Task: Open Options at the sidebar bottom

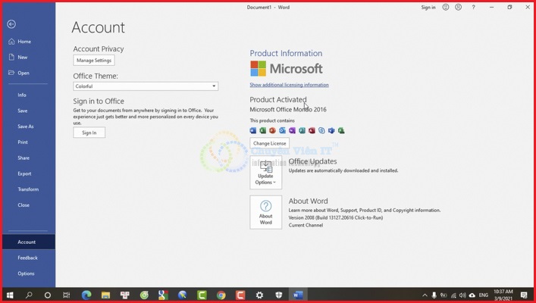Action: 26,273
